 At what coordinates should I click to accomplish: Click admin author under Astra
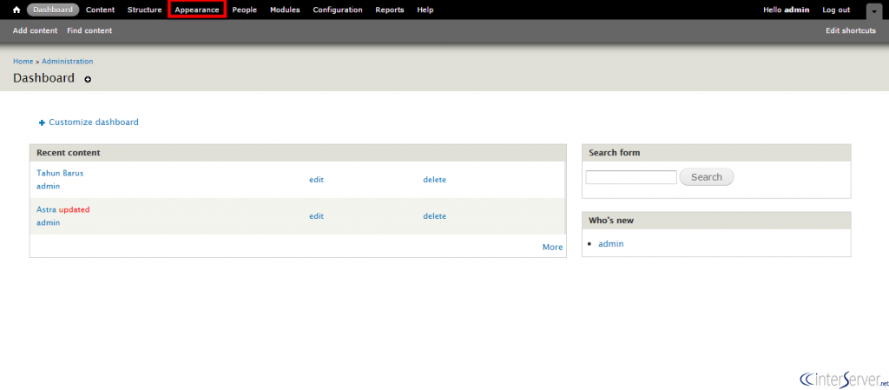49,222
